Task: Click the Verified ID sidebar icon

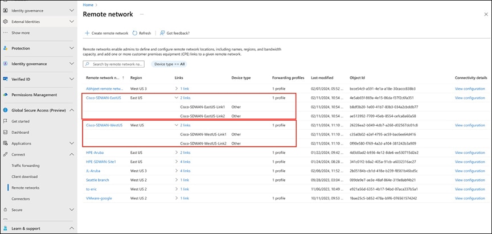Action: 5,79
